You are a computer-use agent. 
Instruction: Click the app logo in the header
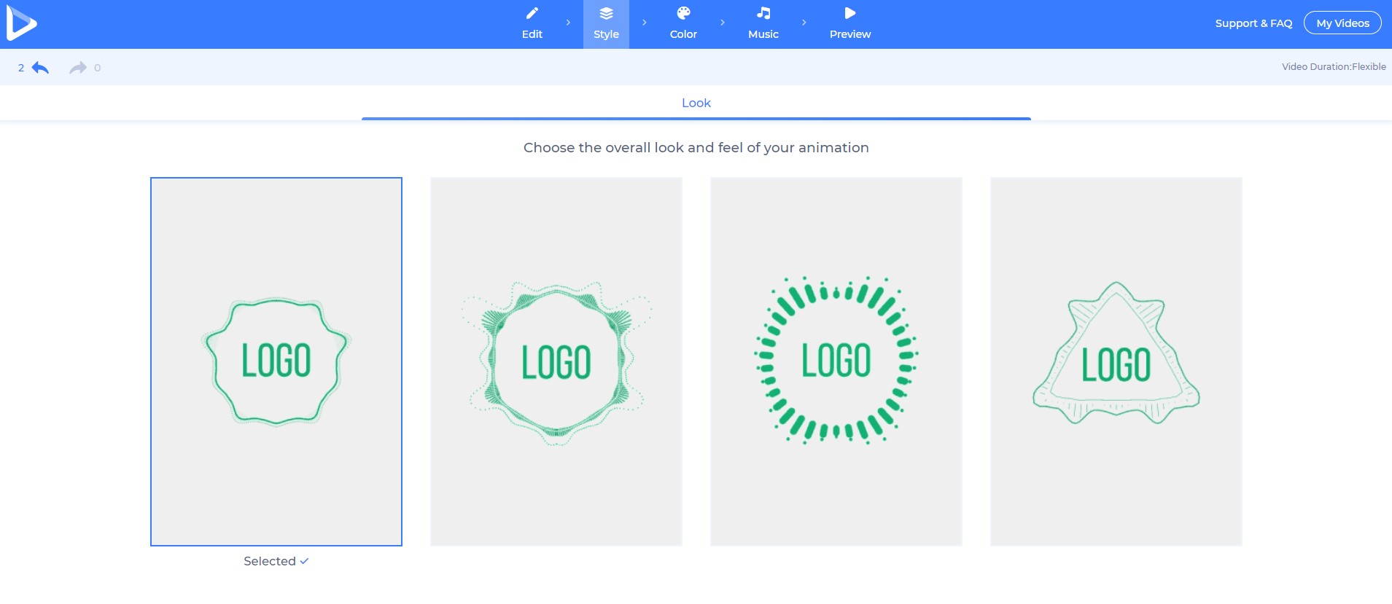(x=21, y=23)
